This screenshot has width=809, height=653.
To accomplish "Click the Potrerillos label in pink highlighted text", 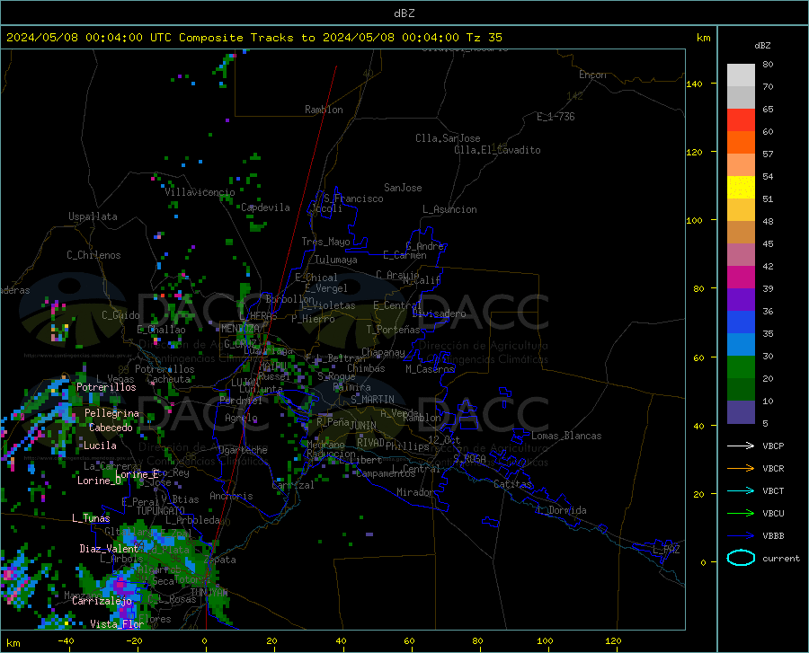I will coord(106,387).
